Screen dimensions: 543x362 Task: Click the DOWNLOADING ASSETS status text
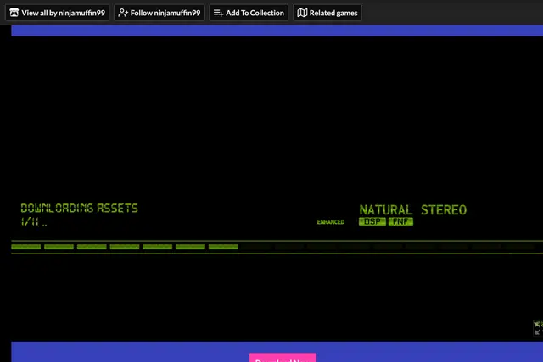click(79, 208)
